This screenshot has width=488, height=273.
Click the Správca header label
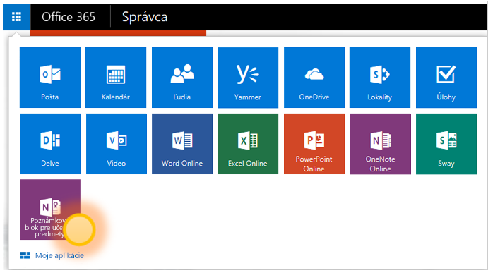point(145,17)
